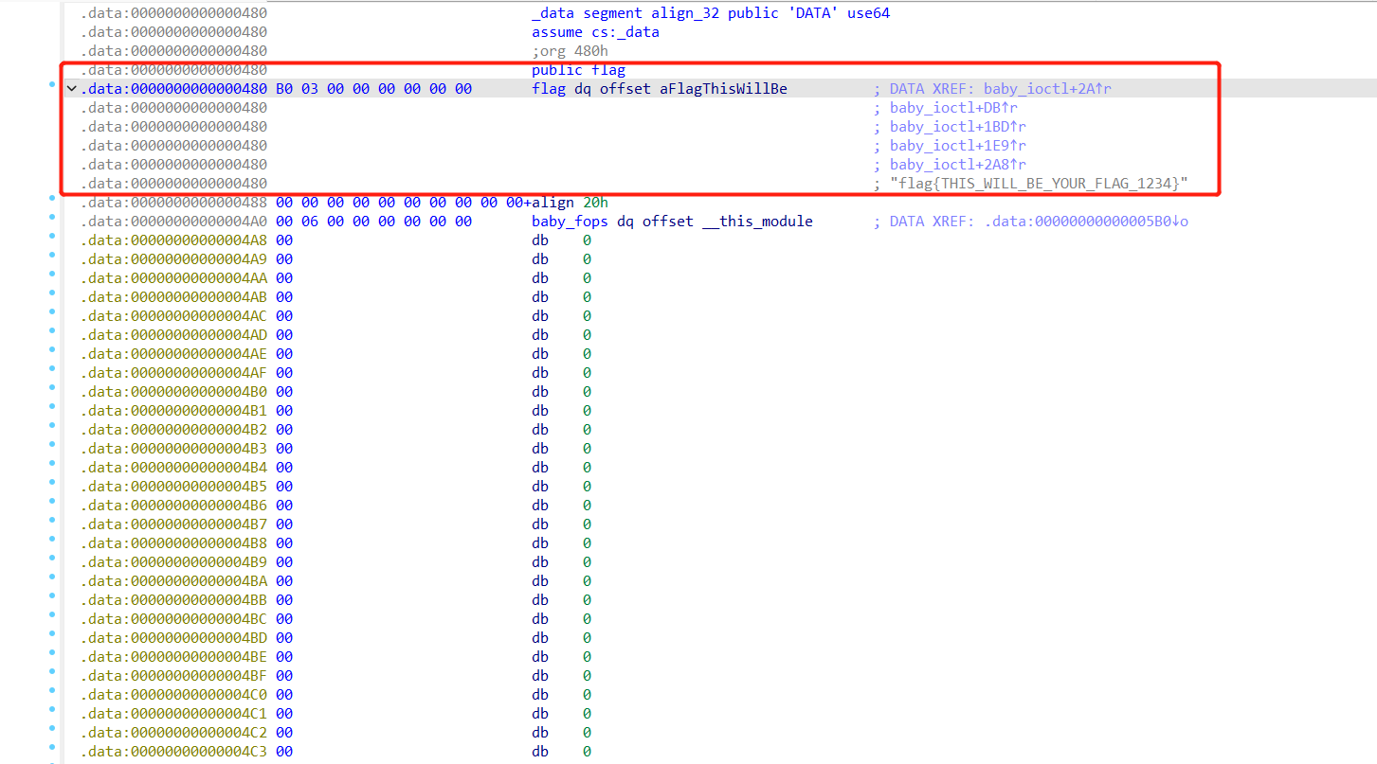Select the '_data segment align_32 public' line

711,13
